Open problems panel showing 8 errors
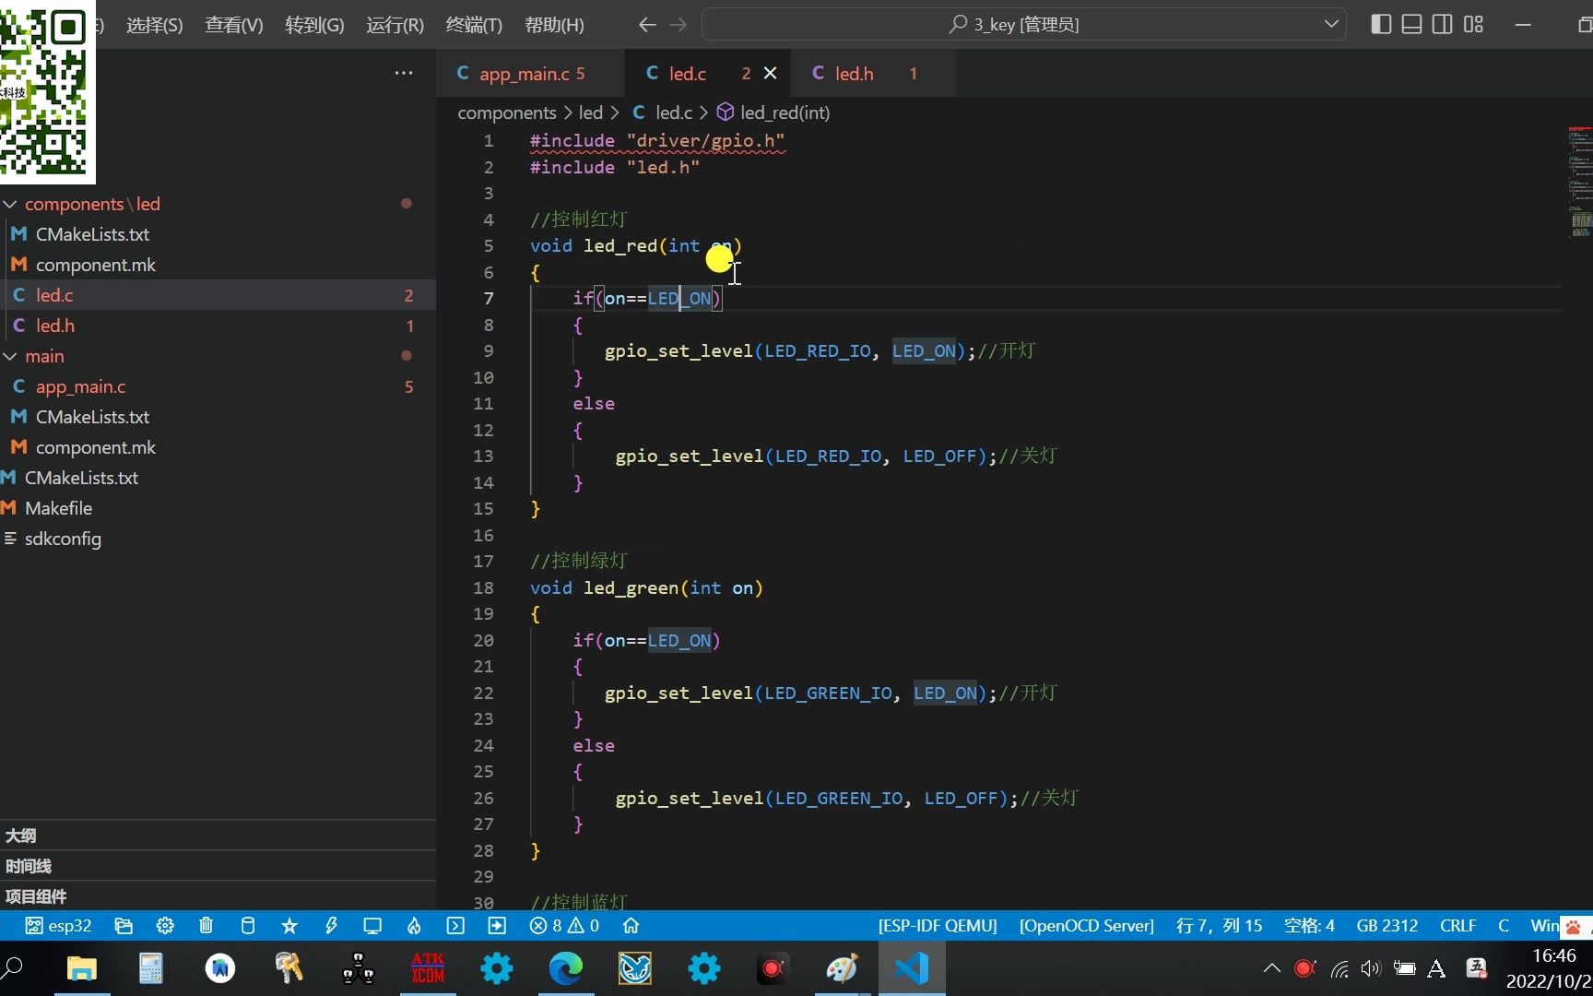 [564, 925]
